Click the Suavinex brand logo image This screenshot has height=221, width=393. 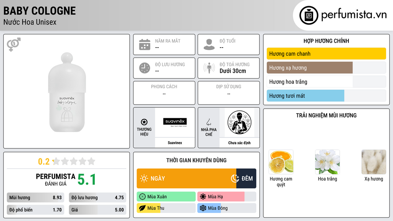click(x=175, y=122)
